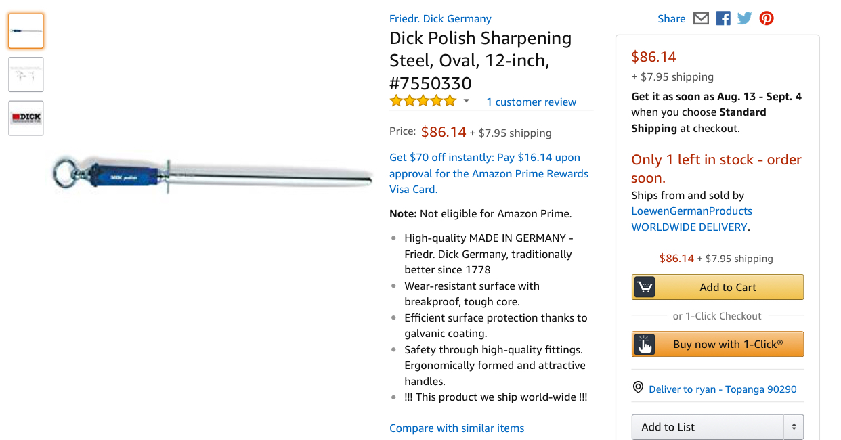
Task: Click the delivery location pin icon
Action: coord(638,388)
